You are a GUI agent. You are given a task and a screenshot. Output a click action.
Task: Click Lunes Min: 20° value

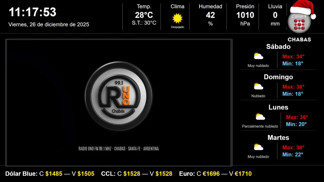point(296,124)
